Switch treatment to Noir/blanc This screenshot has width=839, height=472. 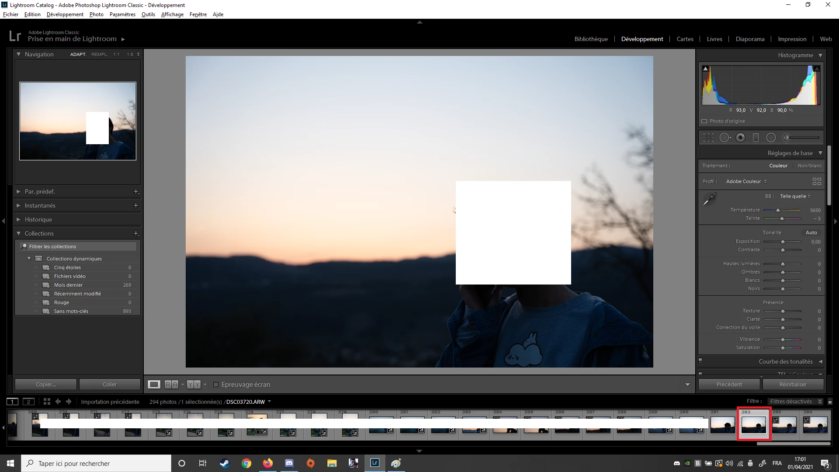(x=809, y=166)
